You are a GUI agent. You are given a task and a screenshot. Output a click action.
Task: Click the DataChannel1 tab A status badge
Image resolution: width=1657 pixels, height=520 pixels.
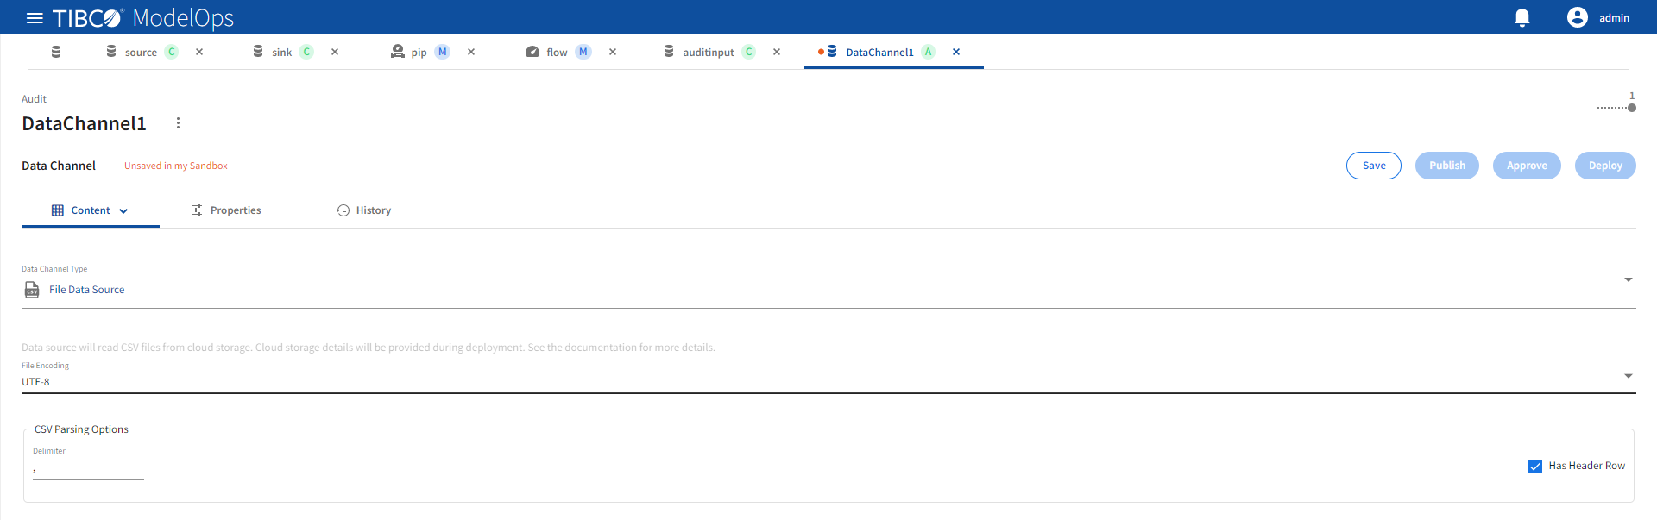929,52
